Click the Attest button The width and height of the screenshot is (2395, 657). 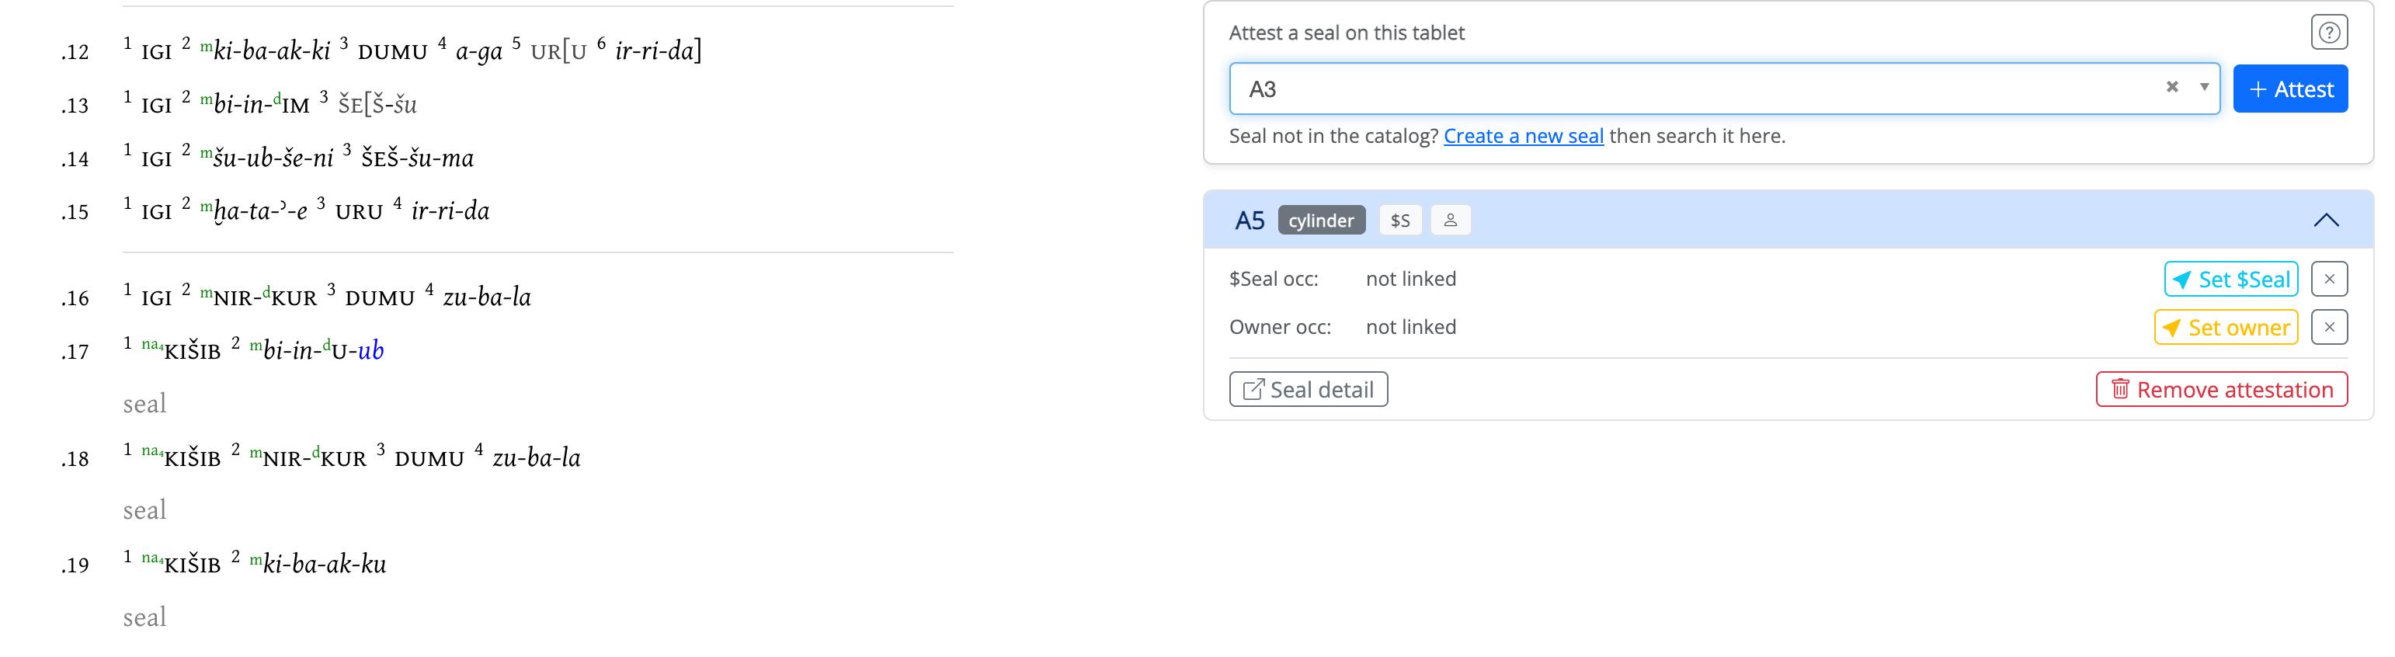(x=2290, y=89)
